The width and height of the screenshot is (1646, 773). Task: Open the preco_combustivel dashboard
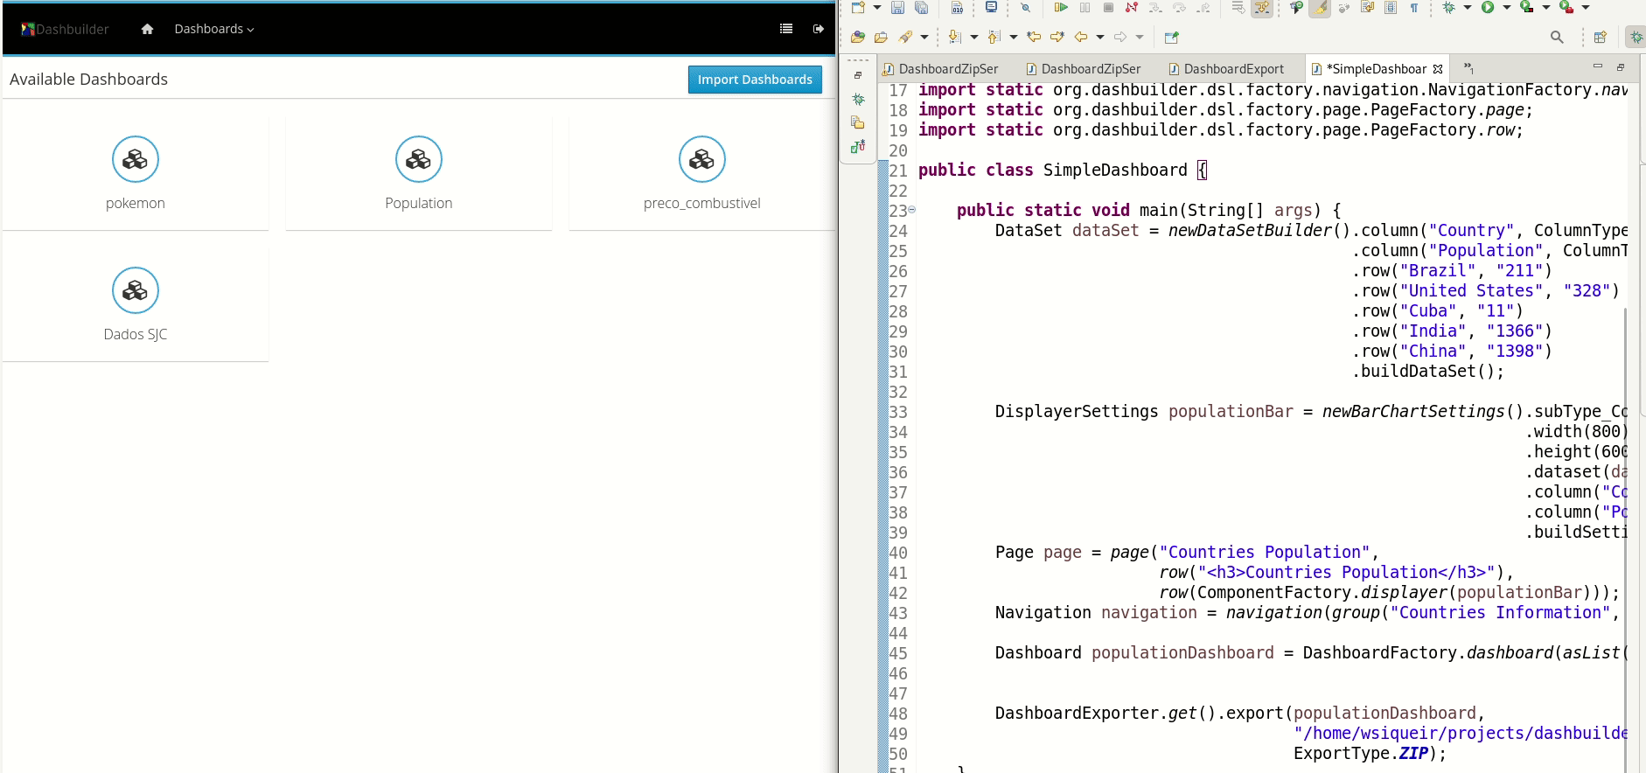(x=701, y=159)
